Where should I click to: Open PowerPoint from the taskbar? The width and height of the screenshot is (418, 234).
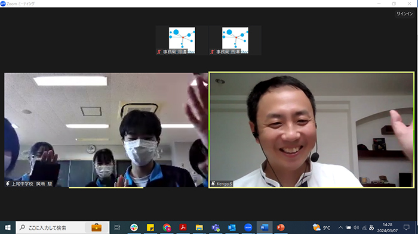click(281, 227)
